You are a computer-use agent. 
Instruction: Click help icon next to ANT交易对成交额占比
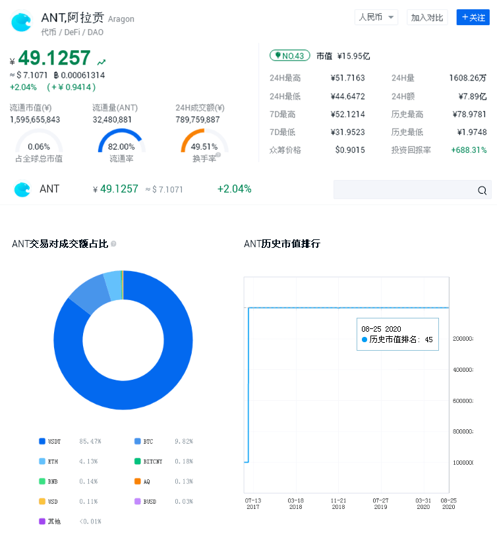[x=113, y=244]
